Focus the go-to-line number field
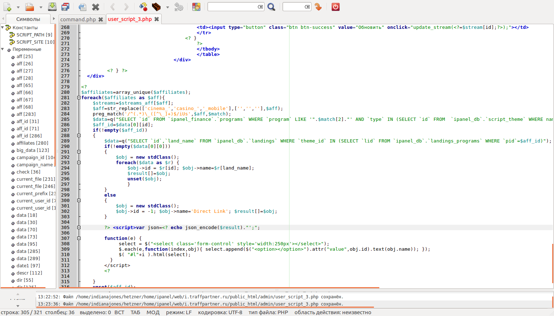The height and width of the screenshot is (316, 554). (293, 7)
